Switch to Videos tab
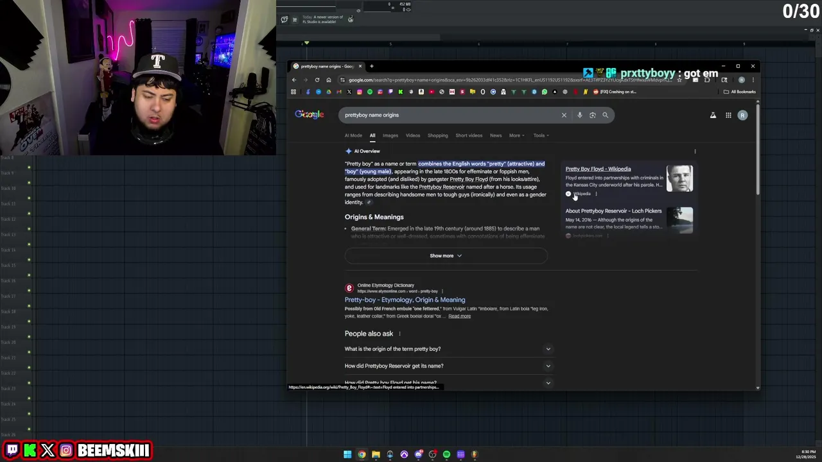Viewport: 822px width, 462px height. (x=413, y=135)
